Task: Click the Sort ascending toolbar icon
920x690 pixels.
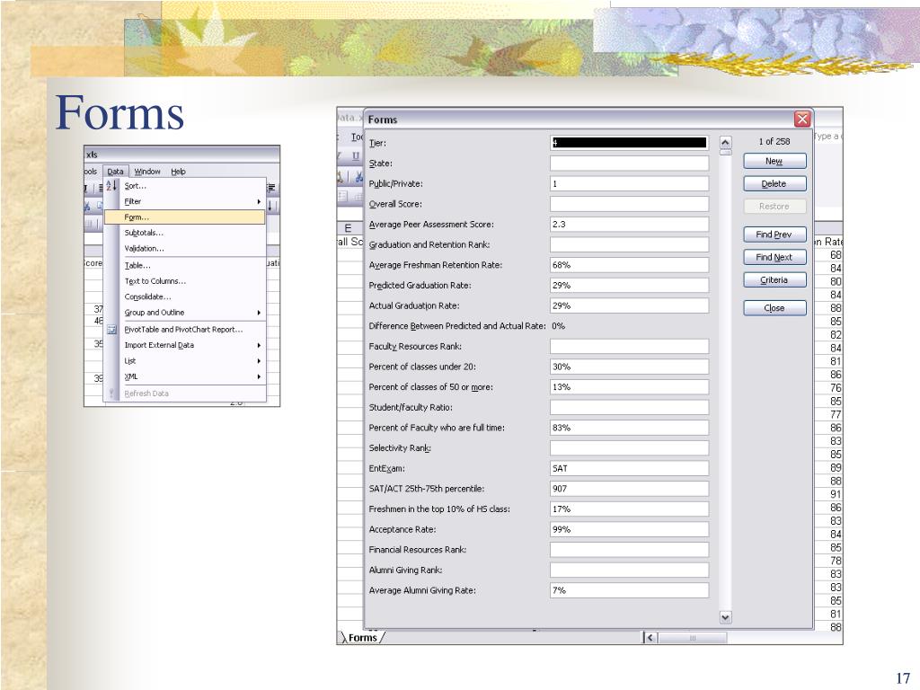Action: click(112, 186)
